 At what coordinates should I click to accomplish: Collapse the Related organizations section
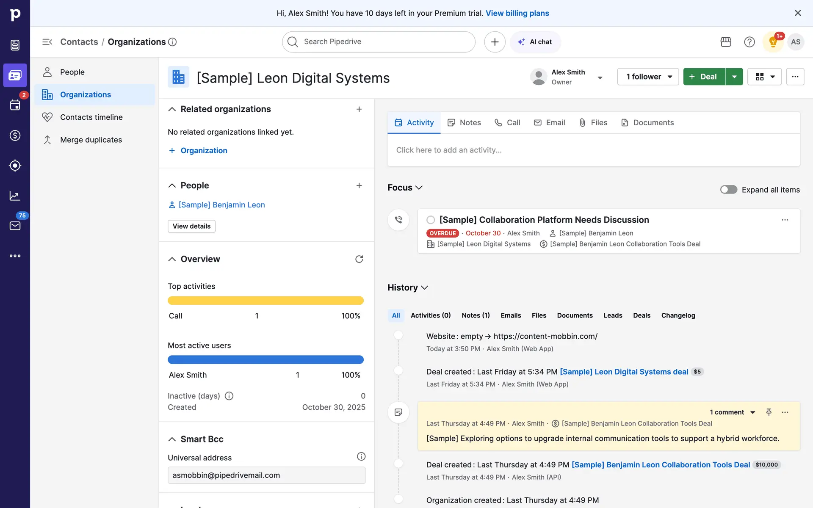point(172,109)
